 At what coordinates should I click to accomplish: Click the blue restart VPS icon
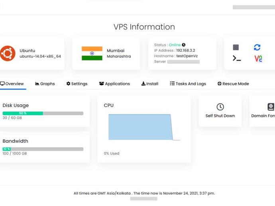point(257,47)
